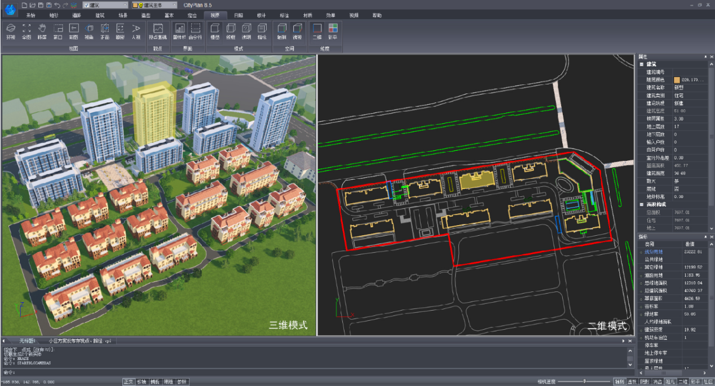
Task: Click the 二维 dimension icon in ribbon
Action: [x=317, y=28]
